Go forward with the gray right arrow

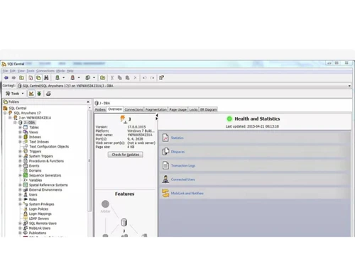coord(13,77)
